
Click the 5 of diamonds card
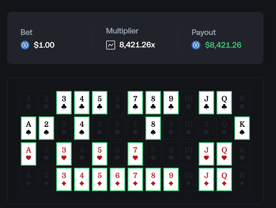coord(100,180)
